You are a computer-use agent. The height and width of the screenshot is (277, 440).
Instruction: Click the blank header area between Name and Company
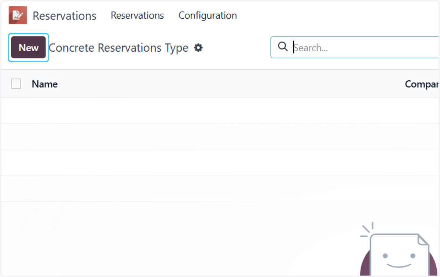231,84
